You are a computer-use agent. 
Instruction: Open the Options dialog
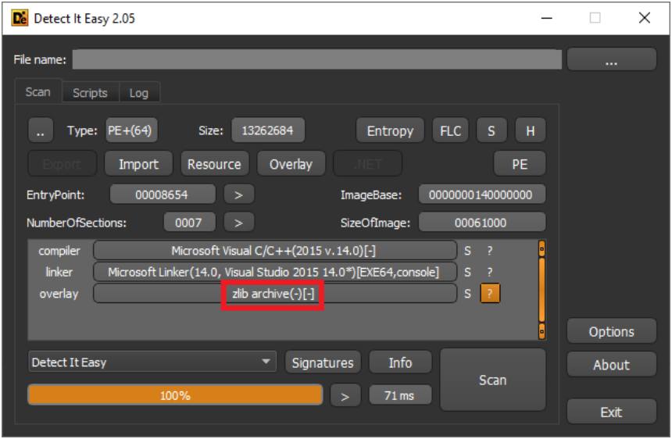pos(611,331)
